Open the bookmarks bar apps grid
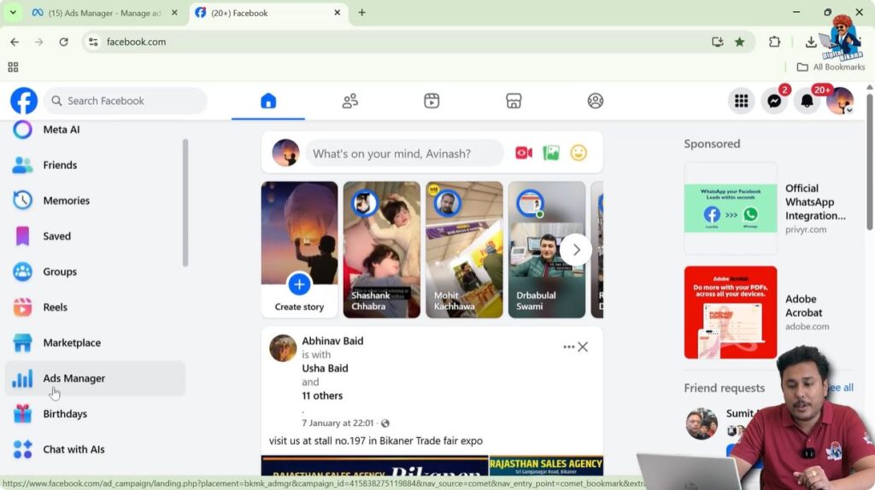Screen dimensions: 875x490 click(13, 67)
